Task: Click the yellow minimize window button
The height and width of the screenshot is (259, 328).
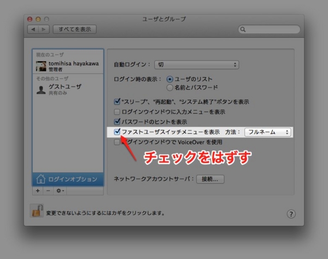Action: [x=38, y=19]
